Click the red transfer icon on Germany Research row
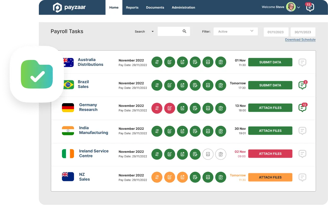The width and height of the screenshot is (328, 205). (157, 108)
